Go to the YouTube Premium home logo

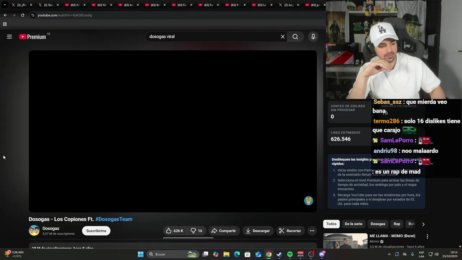tap(33, 36)
